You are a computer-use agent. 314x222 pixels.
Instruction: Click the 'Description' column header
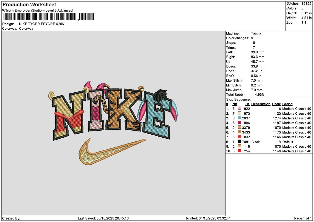pyautogui.click(x=261, y=104)
